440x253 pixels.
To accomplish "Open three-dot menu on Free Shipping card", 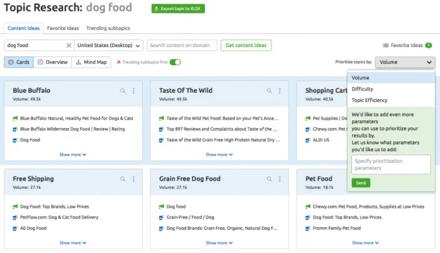I will 133,179.
